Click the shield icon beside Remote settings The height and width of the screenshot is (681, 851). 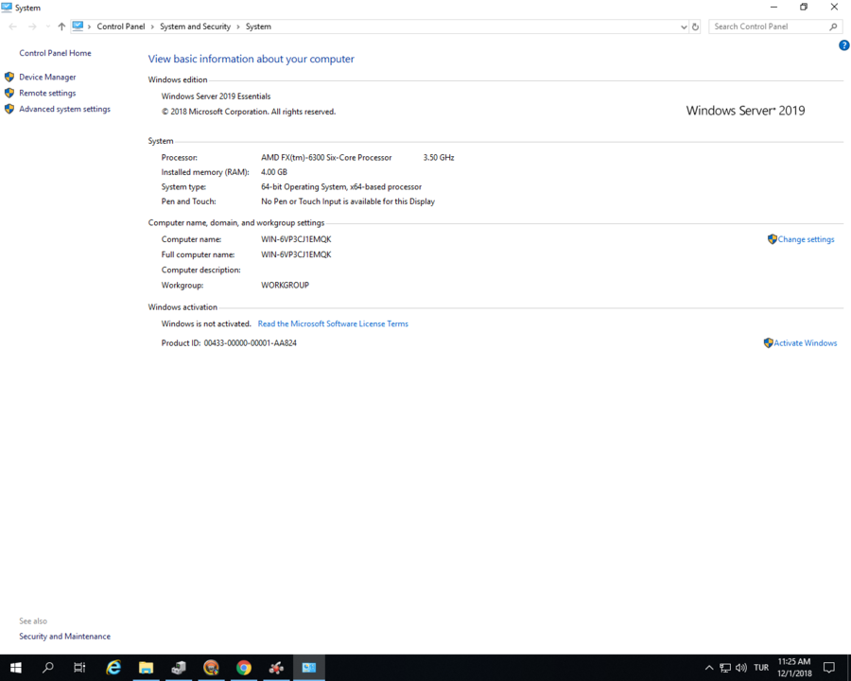point(9,93)
